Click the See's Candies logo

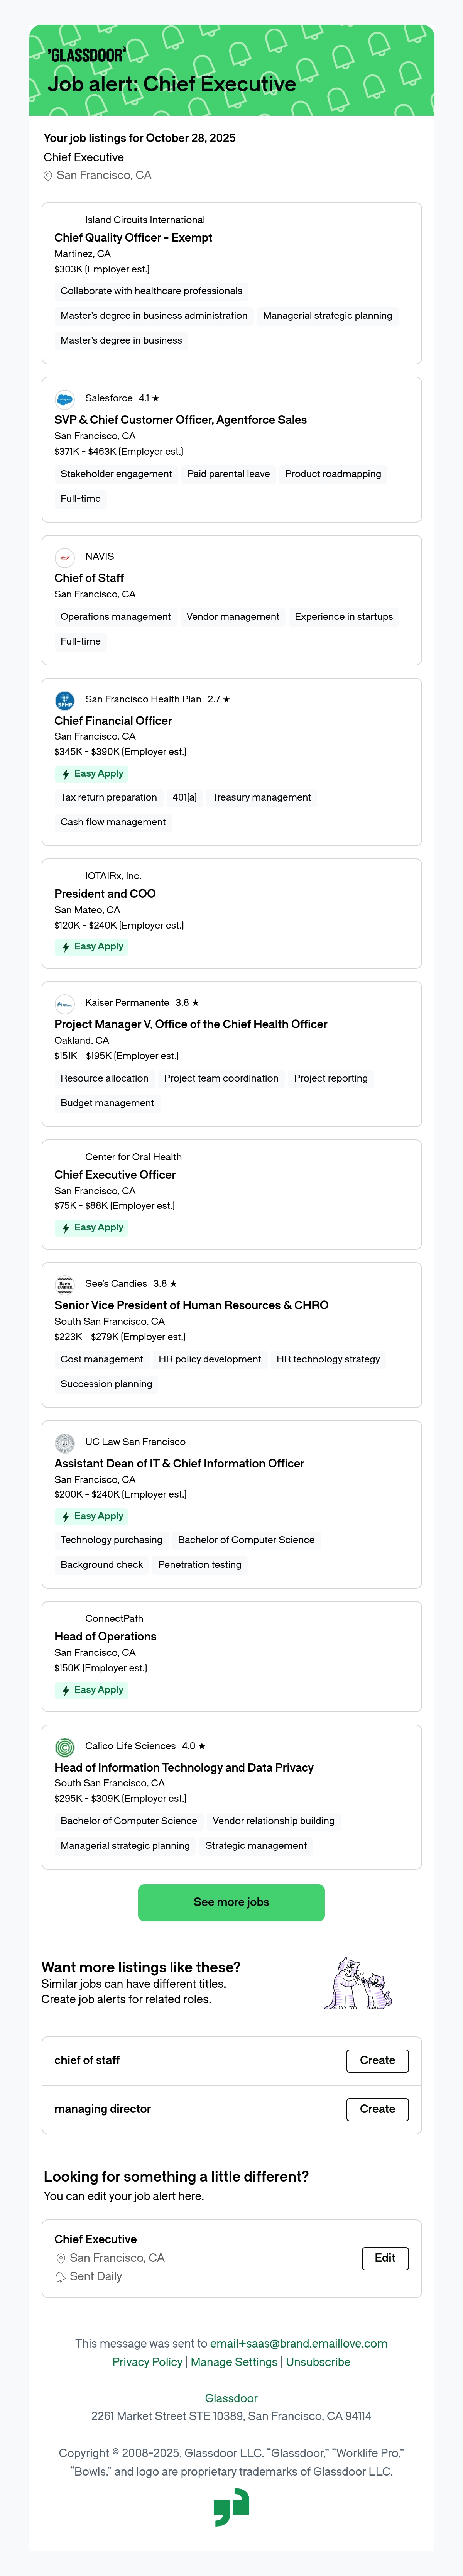click(65, 1284)
